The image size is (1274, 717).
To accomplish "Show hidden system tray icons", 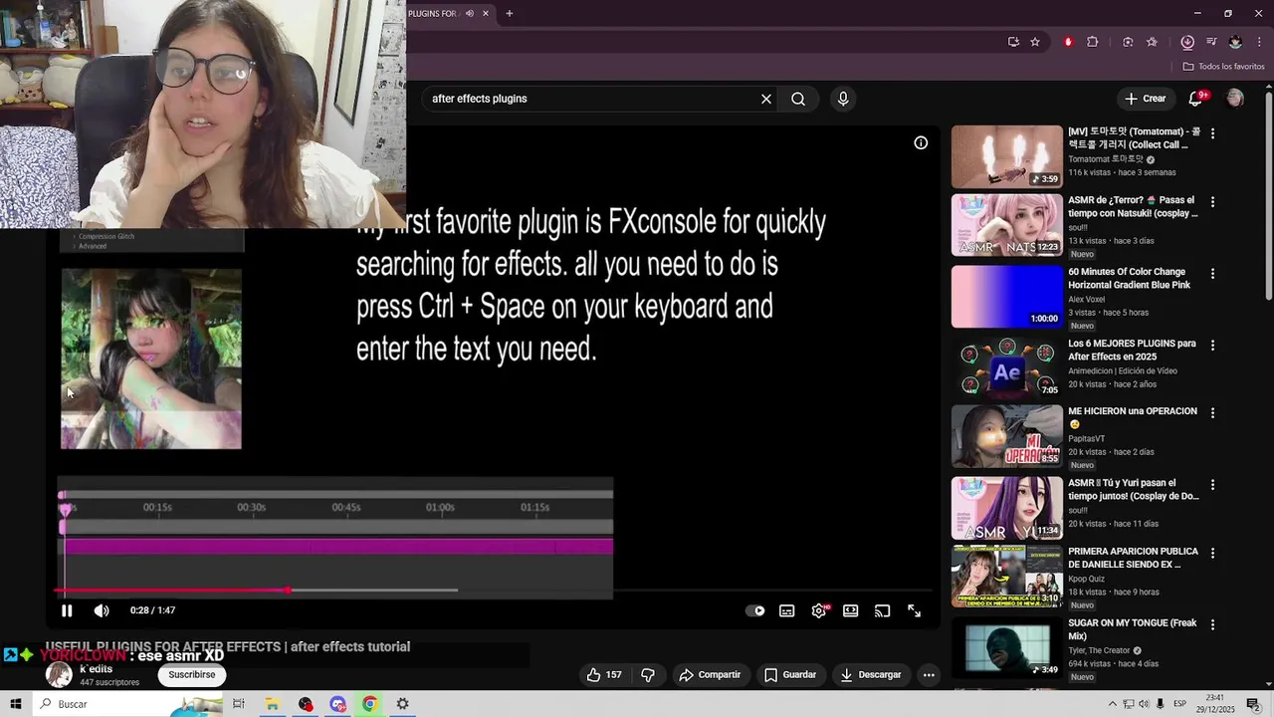I will tap(1113, 704).
